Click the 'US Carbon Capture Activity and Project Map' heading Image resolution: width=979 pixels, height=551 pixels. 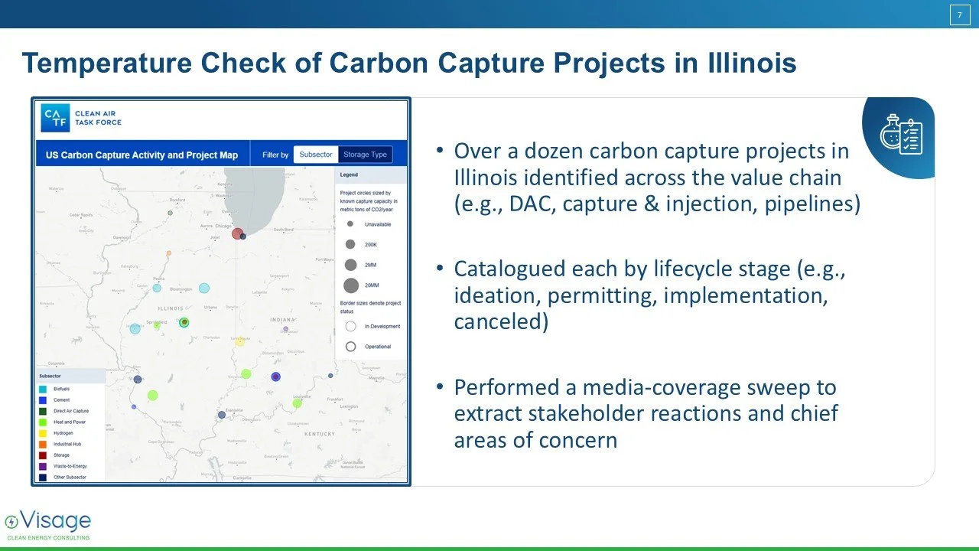(141, 155)
